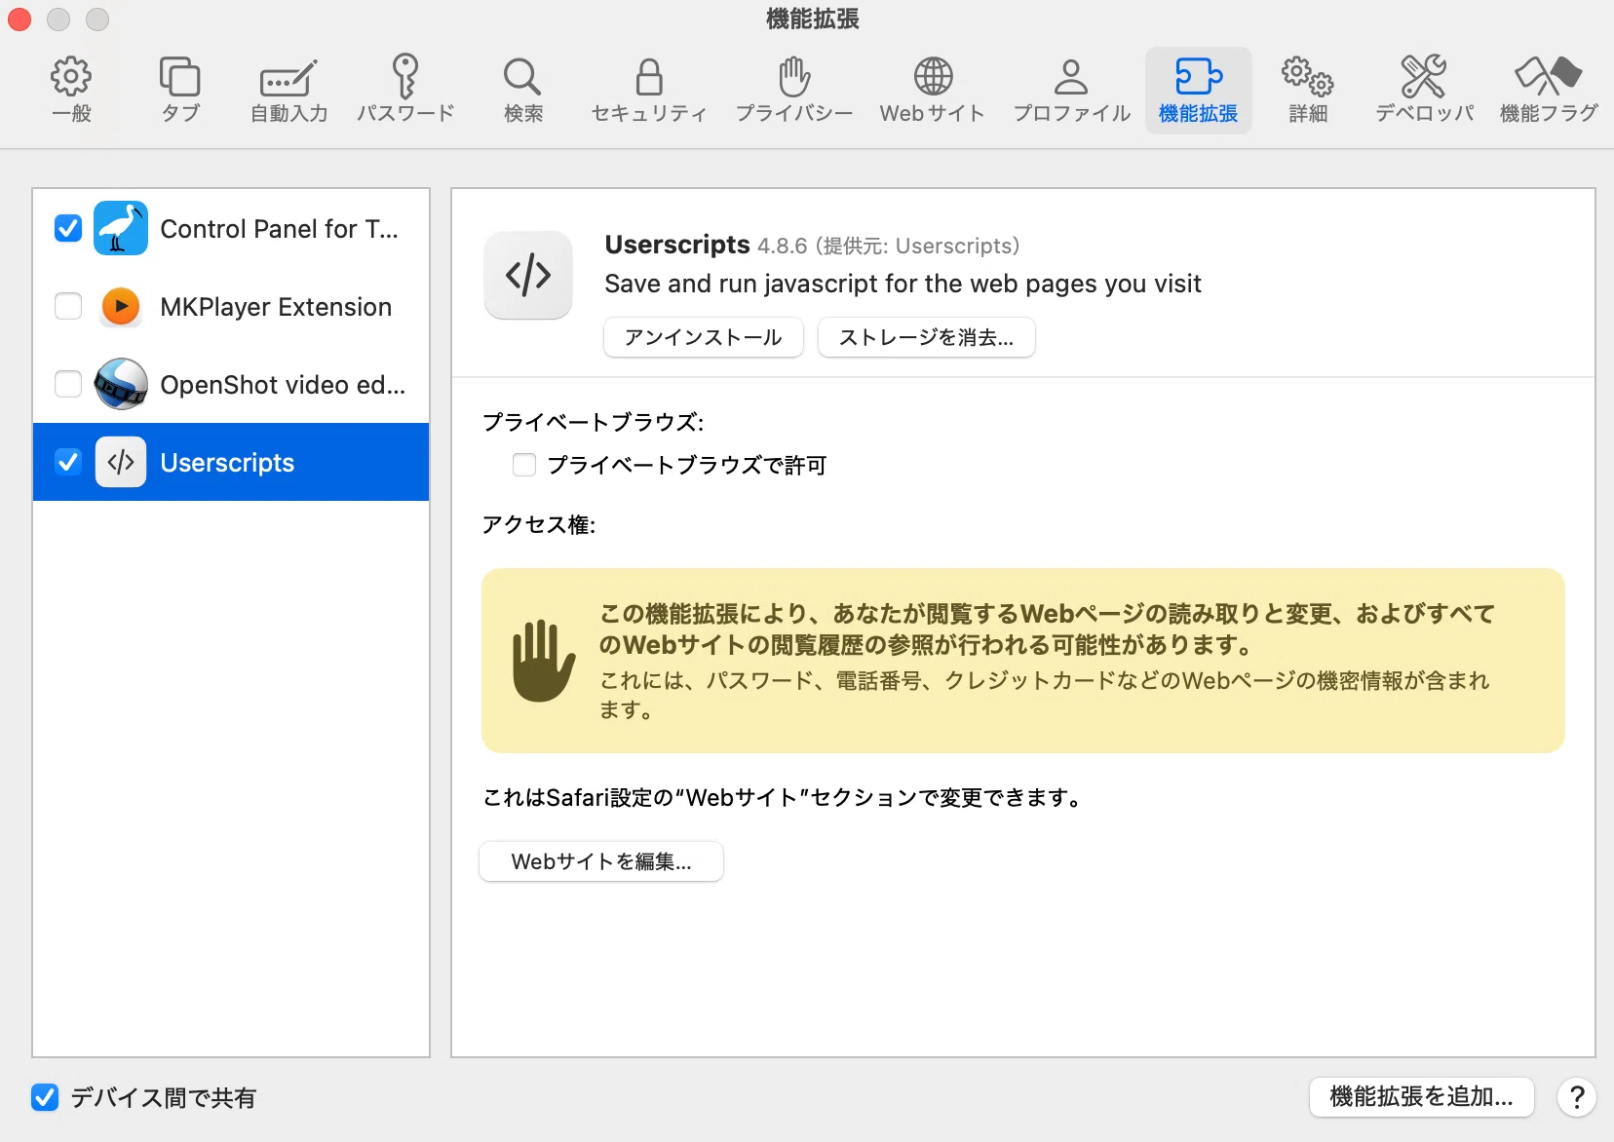1614x1142 pixels.
Task: Switch to the タブ settings pane
Action: pyautogui.click(x=180, y=90)
